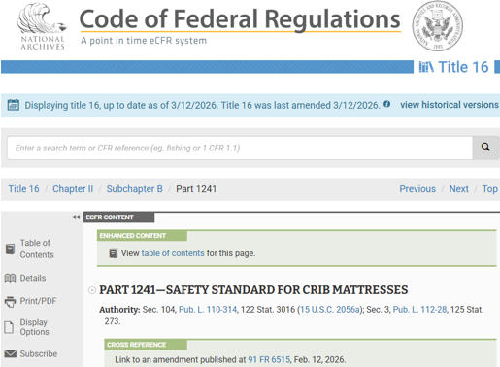The height and width of the screenshot is (367, 500).
Task: Focus the search term or CFR reference field
Action: point(240,148)
